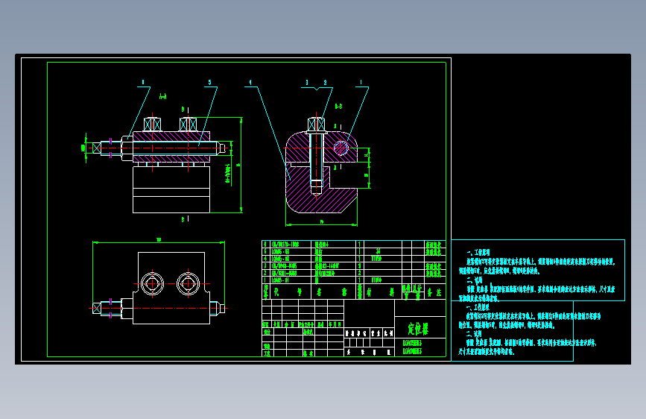Select heading 一、工作原理 in lower notes block
Image resolution: width=646 pixels, height=419 pixels.
(478, 307)
